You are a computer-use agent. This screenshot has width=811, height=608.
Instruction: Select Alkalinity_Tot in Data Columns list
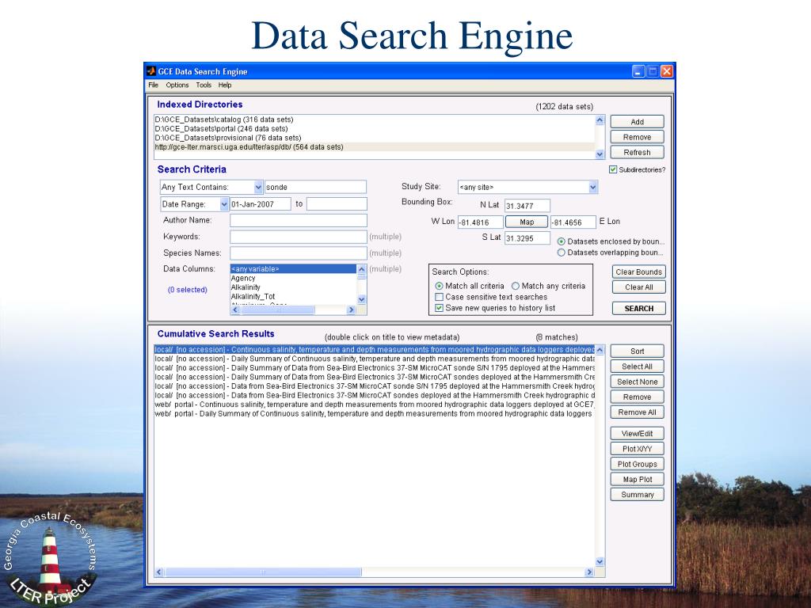[x=293, y=297]
